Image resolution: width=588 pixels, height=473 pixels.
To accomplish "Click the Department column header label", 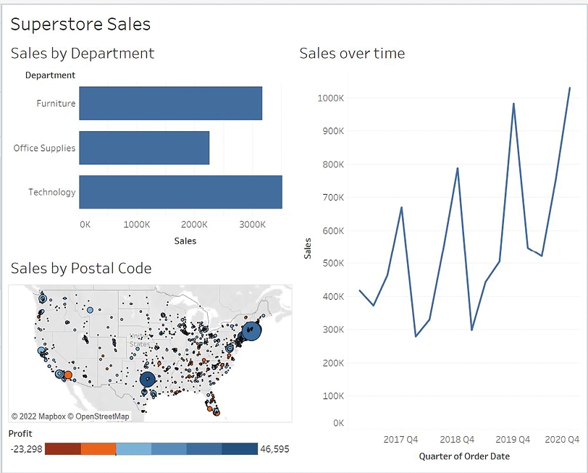I will click(x=50, y=75).
